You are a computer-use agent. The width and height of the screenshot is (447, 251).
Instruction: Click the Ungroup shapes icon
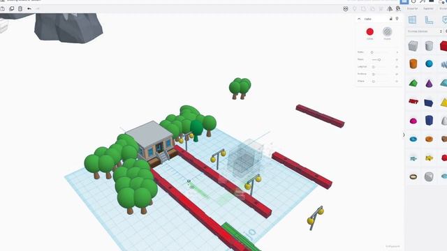(372, 9)
